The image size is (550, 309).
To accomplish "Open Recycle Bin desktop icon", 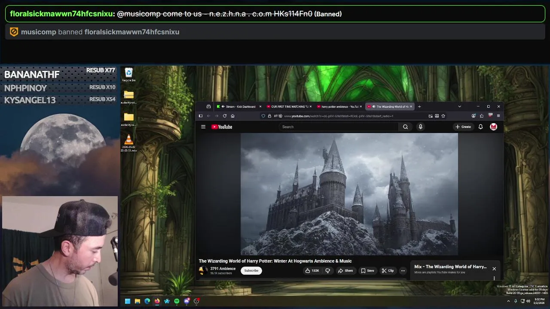I will [128, 75].
